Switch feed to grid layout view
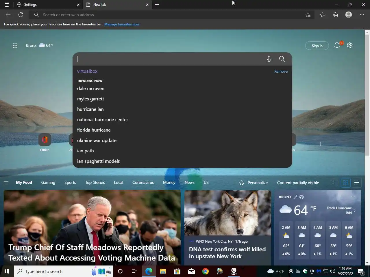 (346, 183)
